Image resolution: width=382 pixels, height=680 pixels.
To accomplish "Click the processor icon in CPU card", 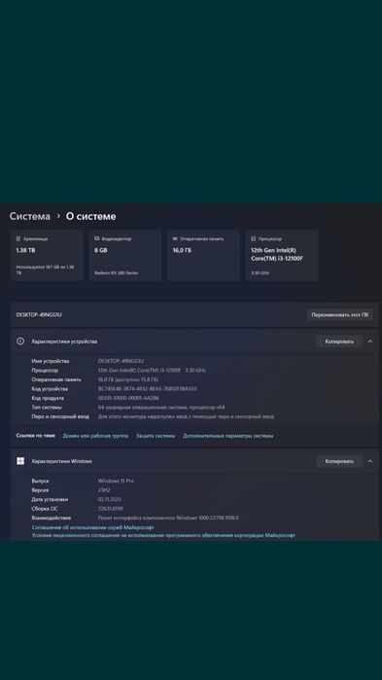I will tap(254, 238).
